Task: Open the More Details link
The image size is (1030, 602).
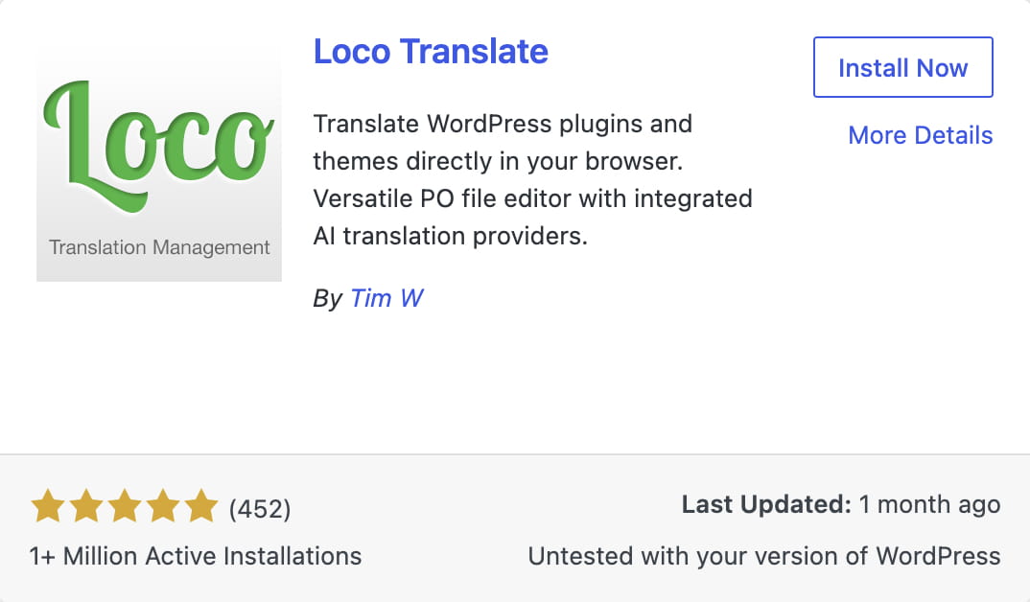Action: 921,135
